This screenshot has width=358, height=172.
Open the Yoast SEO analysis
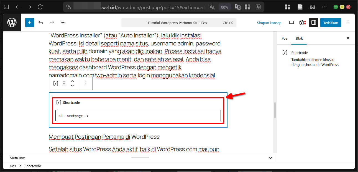302,22
